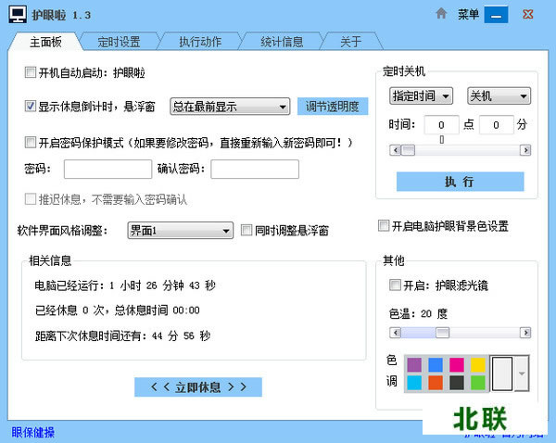This screenshot has width=556, height=443.
Task: Click the 立即休息 button
Action: click(198, 386)
